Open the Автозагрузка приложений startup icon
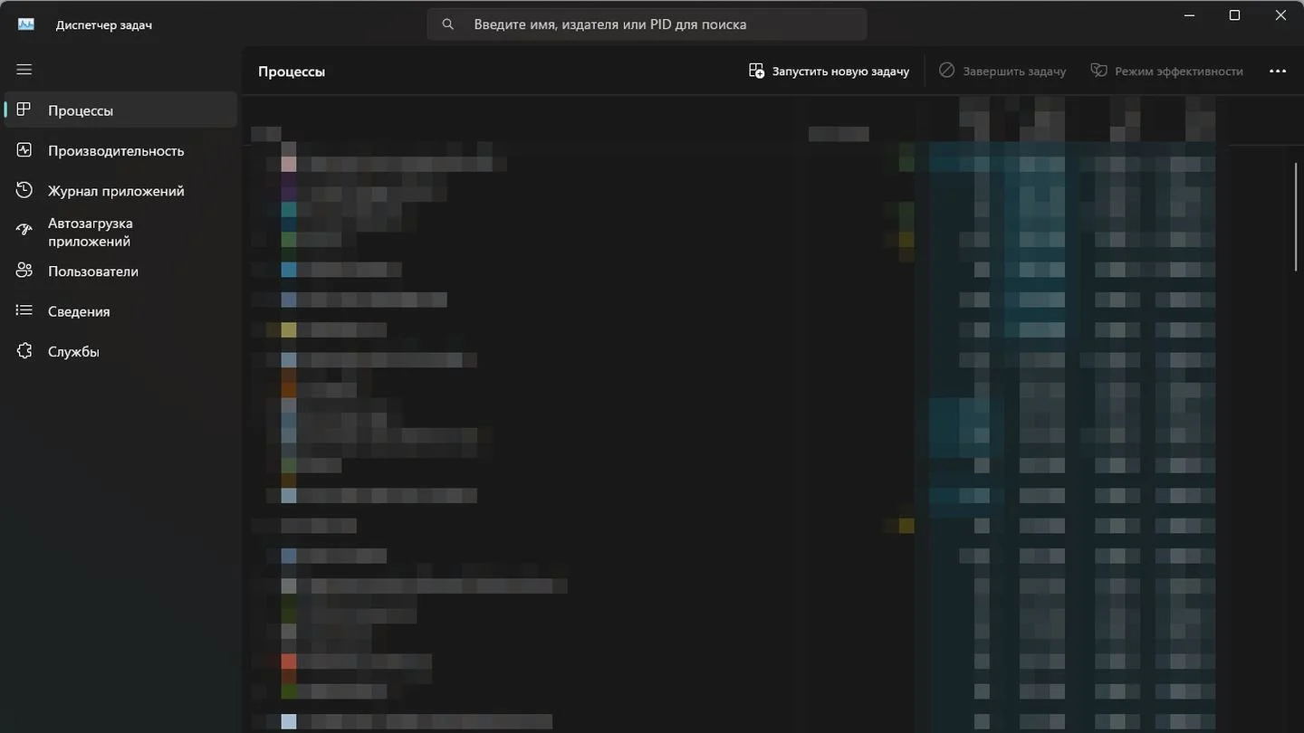Image resolution: width=1304 pixels, height=733 pixels. 24,231
